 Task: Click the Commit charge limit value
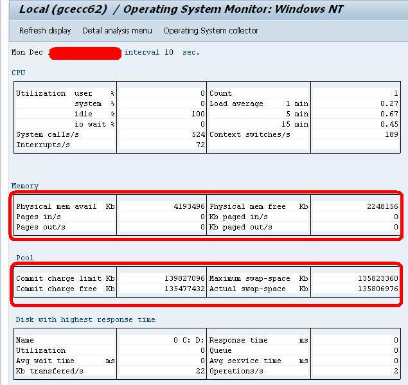point(185,278)
